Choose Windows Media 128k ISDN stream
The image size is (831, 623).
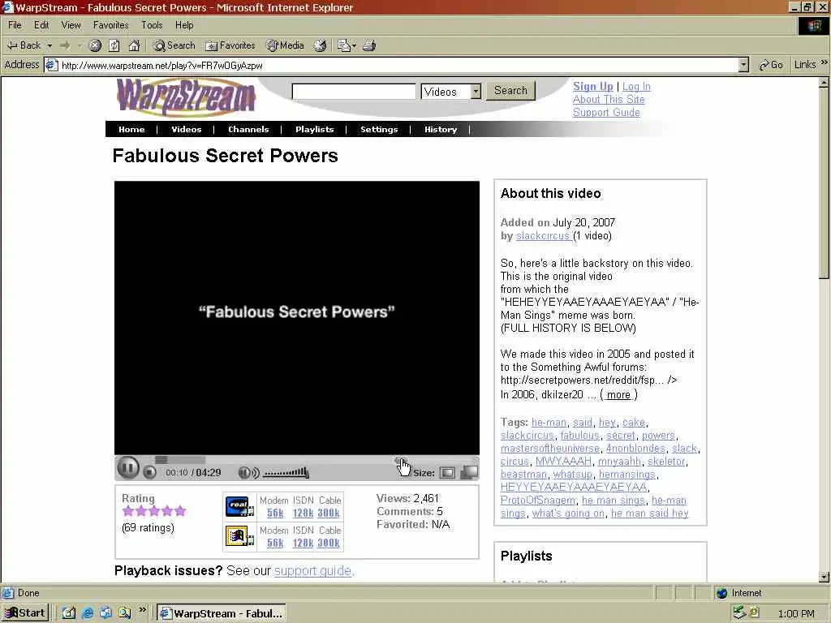pyautogui.click(x=303, y=543)
